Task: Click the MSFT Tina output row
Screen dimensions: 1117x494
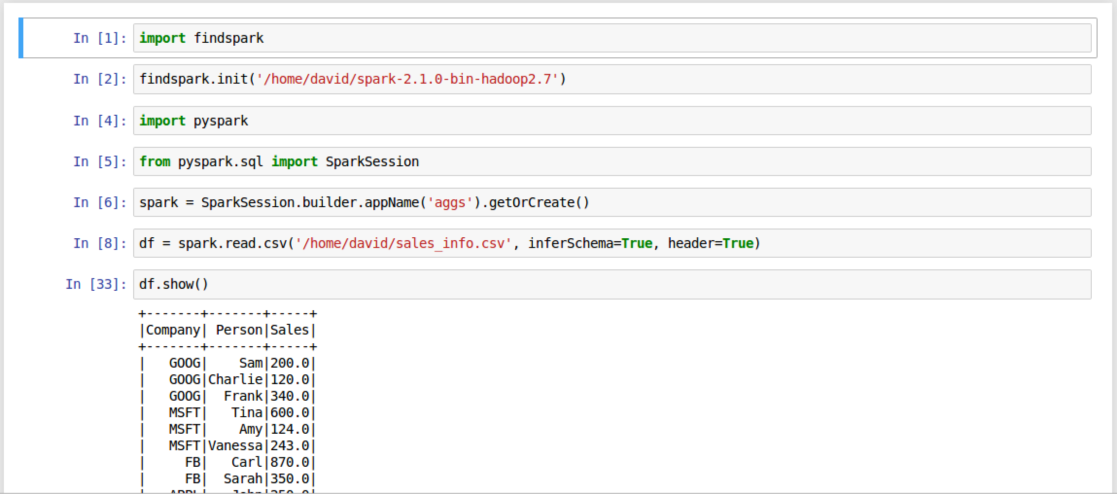Action: 226,412
